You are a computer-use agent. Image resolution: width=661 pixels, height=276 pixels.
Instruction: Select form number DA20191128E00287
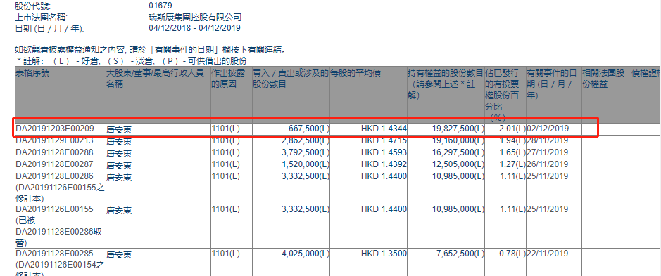pos(55,164)
